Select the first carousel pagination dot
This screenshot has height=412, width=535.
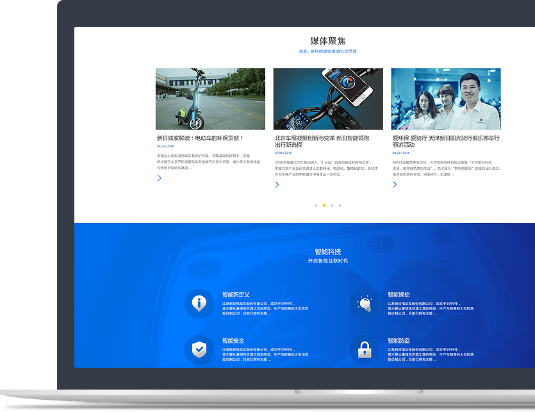point(316,206)
